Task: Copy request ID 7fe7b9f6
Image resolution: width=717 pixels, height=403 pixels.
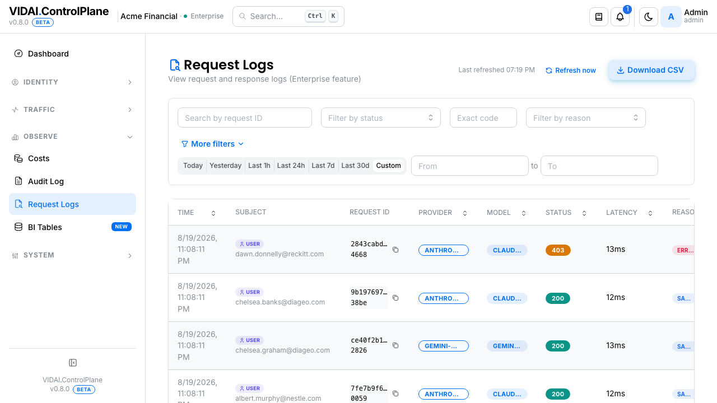Action: [395, 394]
